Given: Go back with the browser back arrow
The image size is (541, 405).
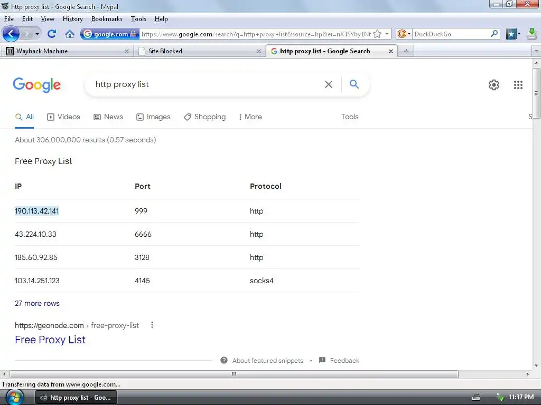Looking at the screenshot, I should [11, 34].
